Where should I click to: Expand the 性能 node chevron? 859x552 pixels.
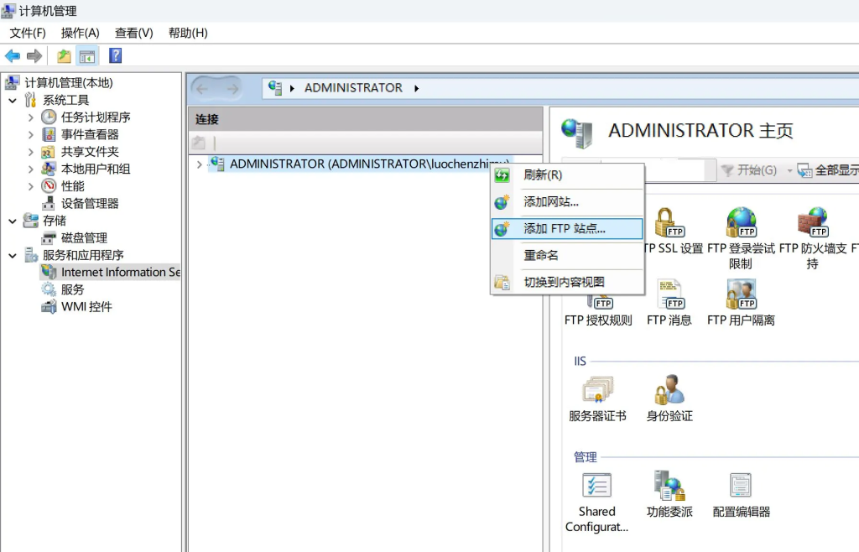[x=31, y=186]
